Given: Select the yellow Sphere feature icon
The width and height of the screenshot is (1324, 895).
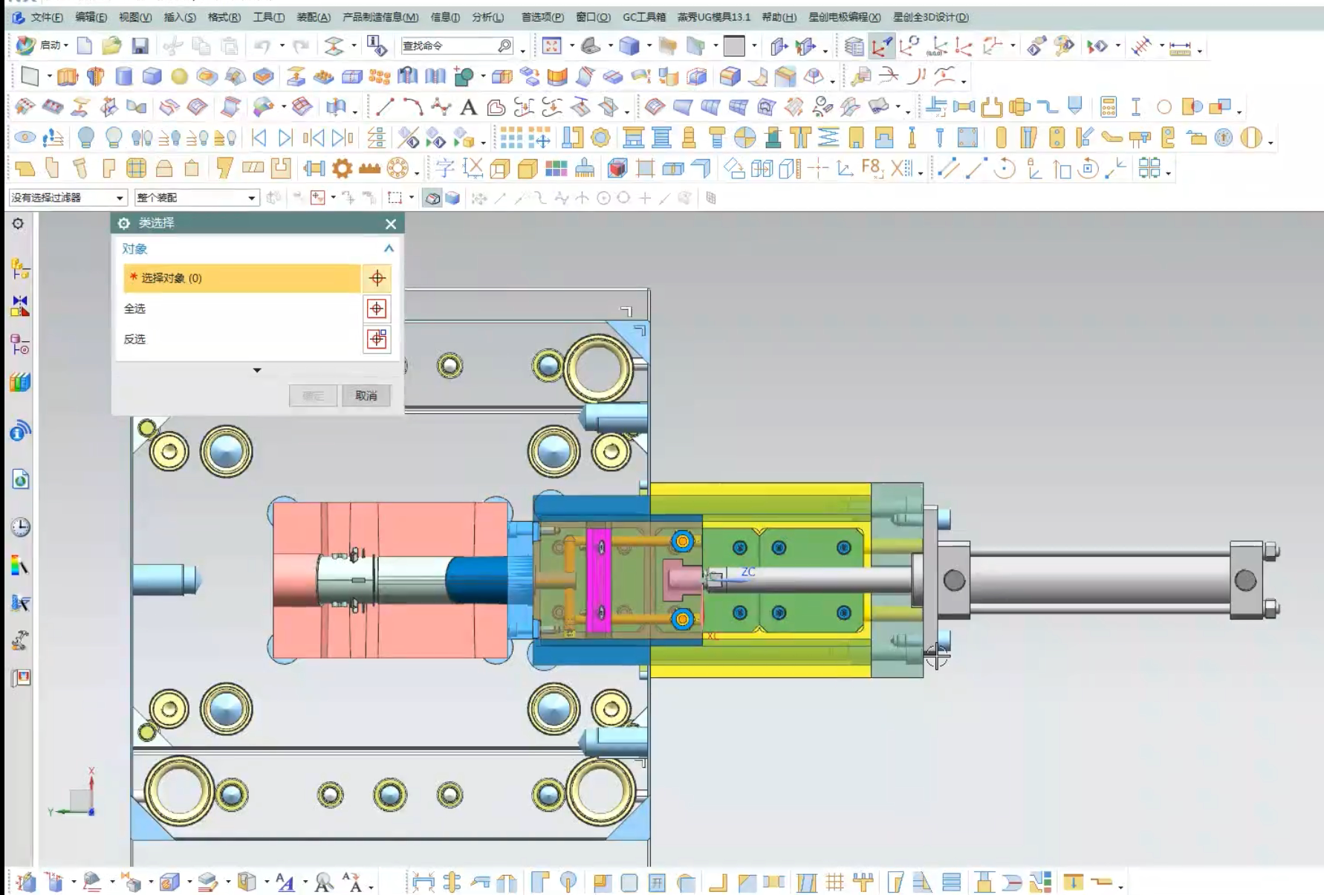Looking at the screenshot, I should (x=179, y=77).
